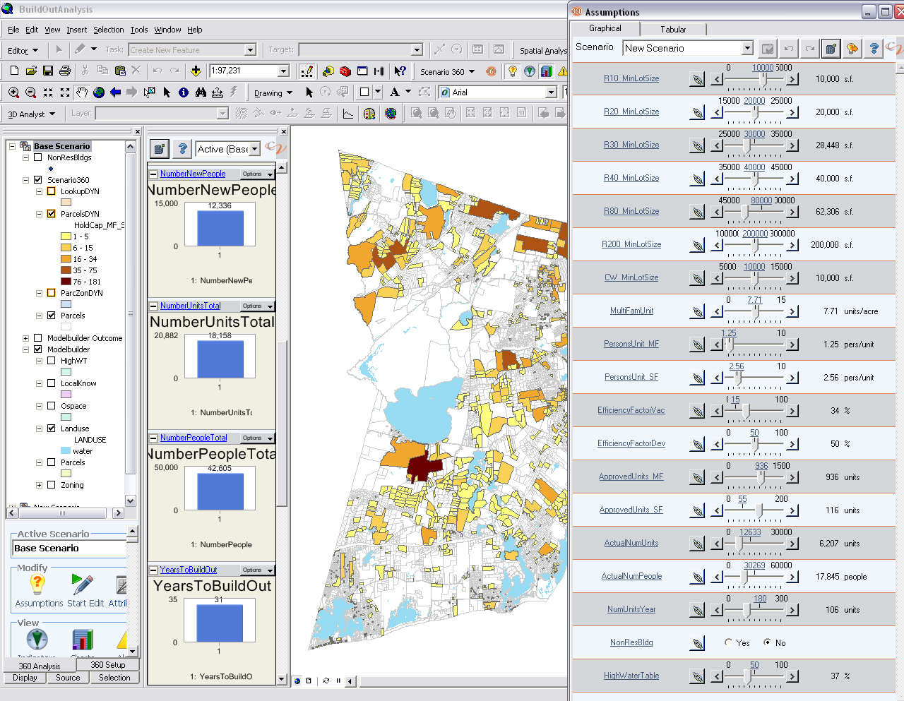The width and height of the screenshot is (904, 701).
Task: Click the Print toolbar icon
Action: click(x=65, y=71)
